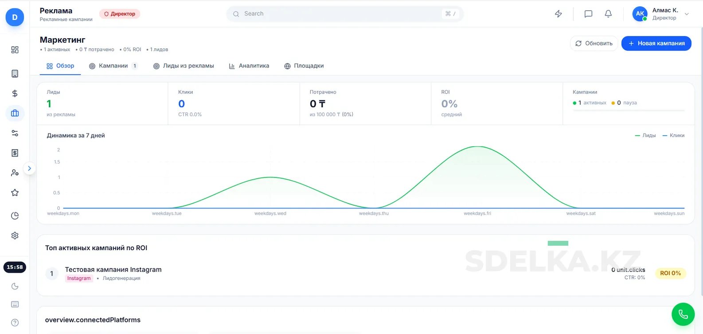
Task: Click the green phone call button
Action: [683, 314]
